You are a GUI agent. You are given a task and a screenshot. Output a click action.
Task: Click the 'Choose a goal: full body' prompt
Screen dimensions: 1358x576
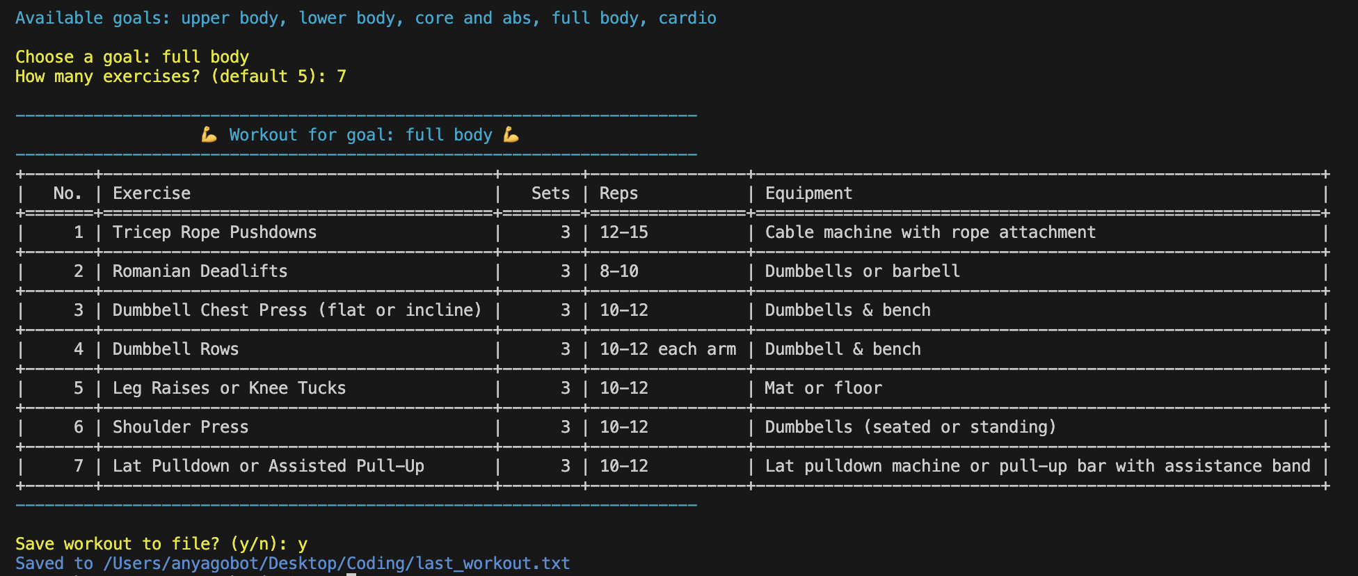[132, 57]
